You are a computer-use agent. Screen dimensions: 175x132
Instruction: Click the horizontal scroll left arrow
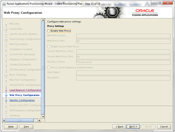(4, 120)
